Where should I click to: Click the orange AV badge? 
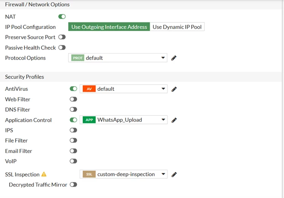coord(89,89)
